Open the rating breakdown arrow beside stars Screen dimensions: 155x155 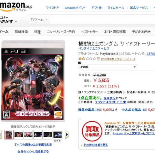(98, 59)
